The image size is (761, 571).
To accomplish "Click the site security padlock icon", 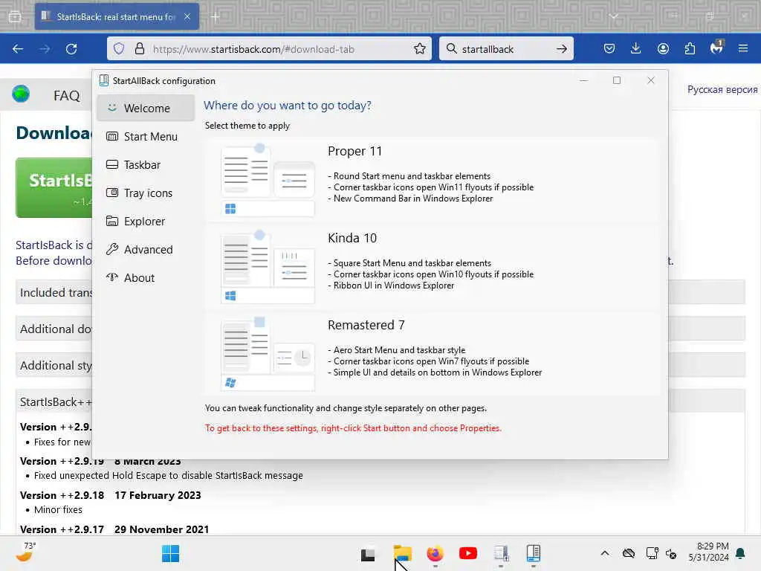I will tap(140, 48).
